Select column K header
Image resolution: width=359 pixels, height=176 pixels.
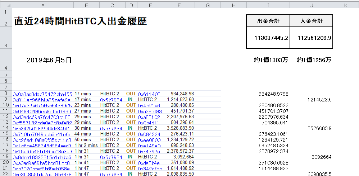[346, 5]
